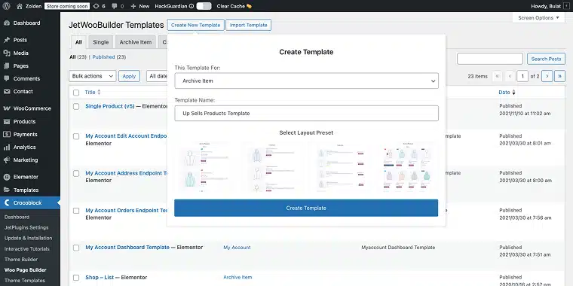Screen dimensions: 573x286
Task: Open the My Account Dashboard Template link
Action: [127, 248]
